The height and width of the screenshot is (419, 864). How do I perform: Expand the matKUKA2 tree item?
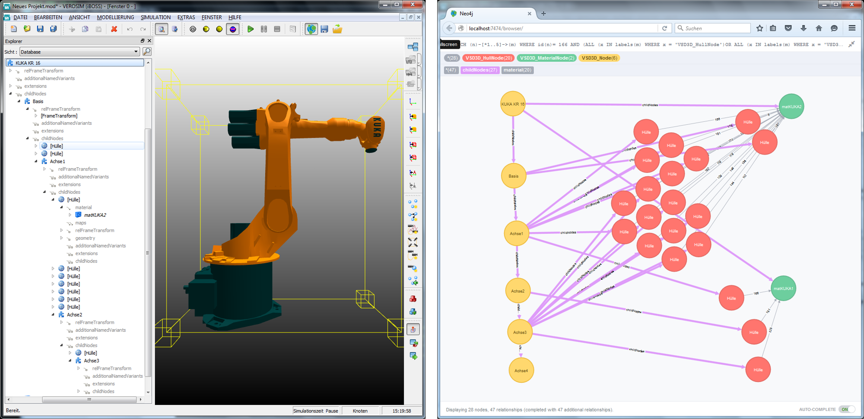tap(70, 215)
